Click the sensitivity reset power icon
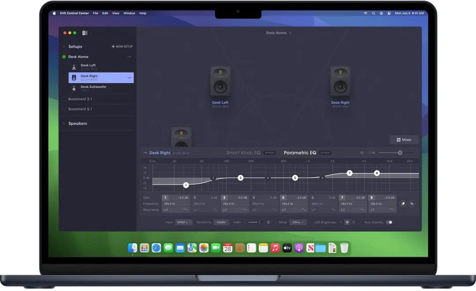Viewport: 476px width, 291px height. click(268, 222)
